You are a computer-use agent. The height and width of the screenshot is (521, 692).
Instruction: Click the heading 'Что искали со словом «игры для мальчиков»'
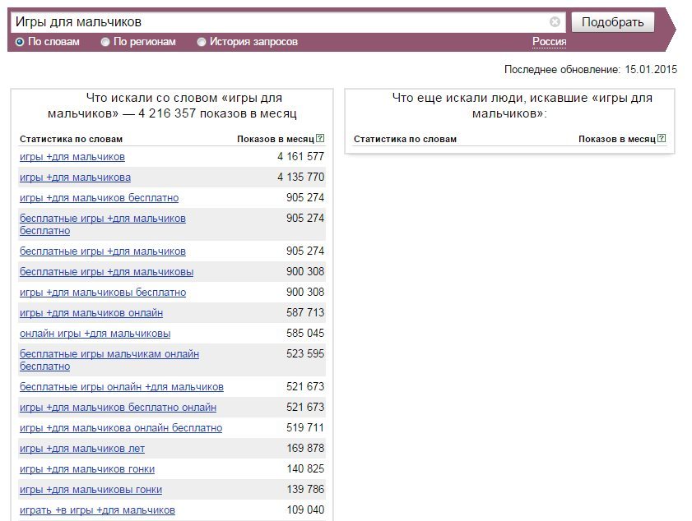point(172,106)
